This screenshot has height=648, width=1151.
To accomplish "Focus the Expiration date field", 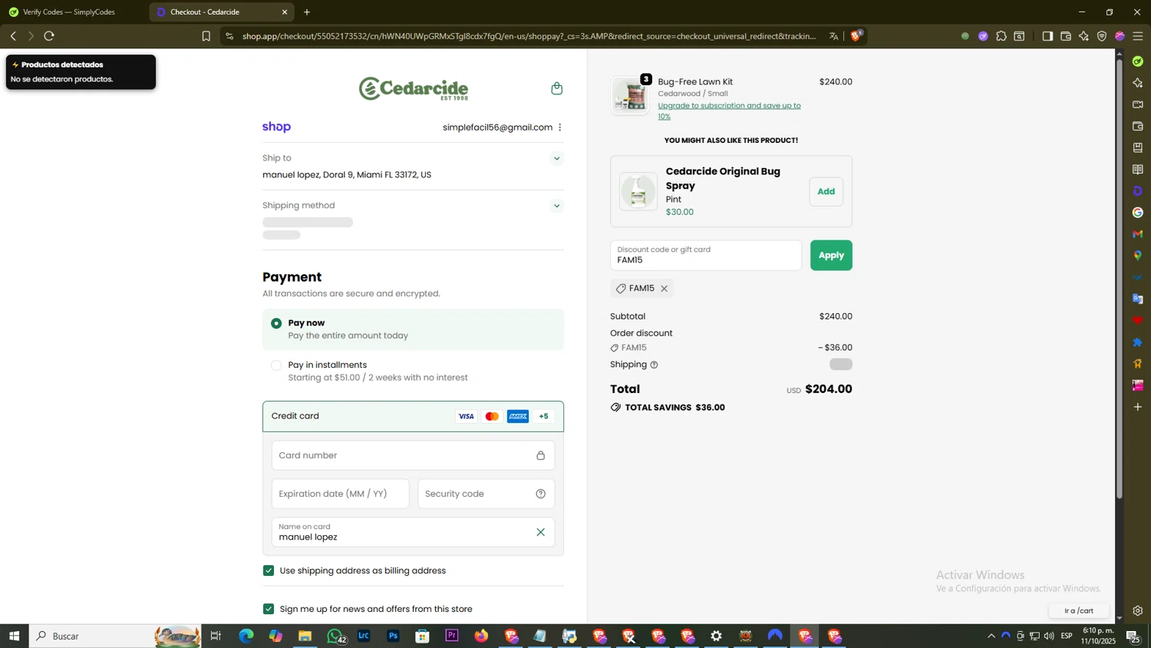I will (340, 494).
